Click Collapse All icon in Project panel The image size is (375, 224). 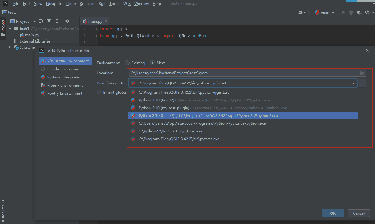[x=57, y=21]
